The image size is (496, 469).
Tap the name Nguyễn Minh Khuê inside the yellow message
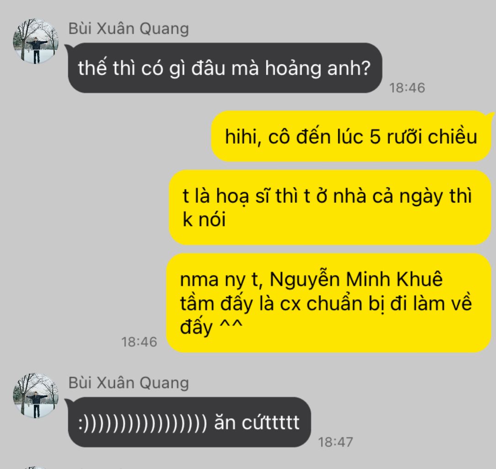(x=356, y=279)
